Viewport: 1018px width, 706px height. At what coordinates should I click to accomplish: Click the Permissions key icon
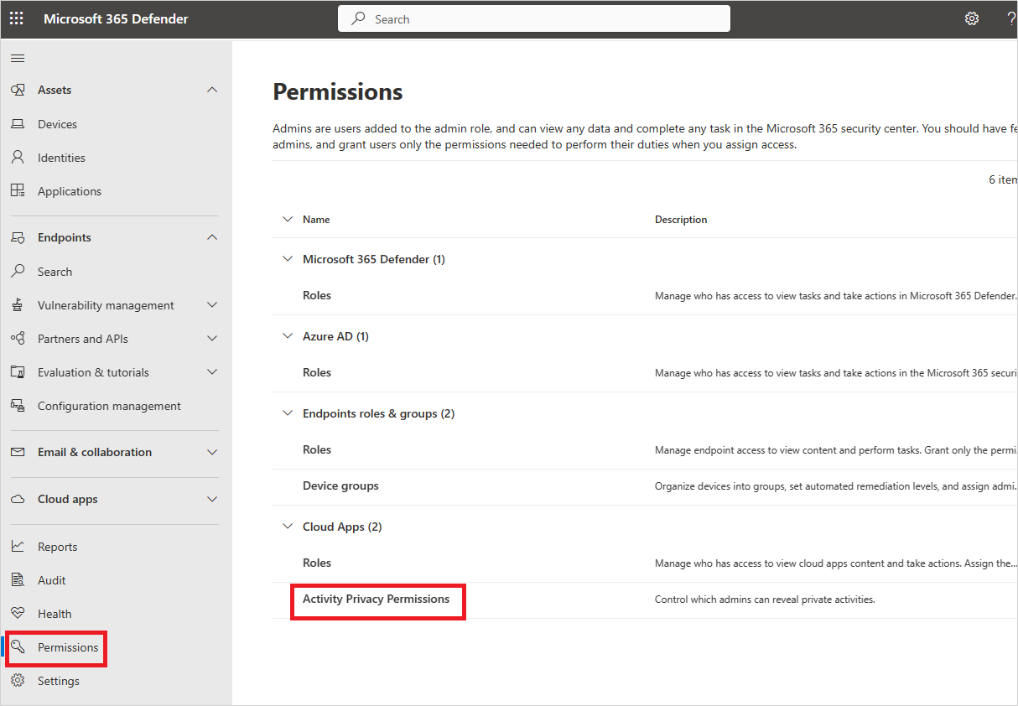[18, 646]
